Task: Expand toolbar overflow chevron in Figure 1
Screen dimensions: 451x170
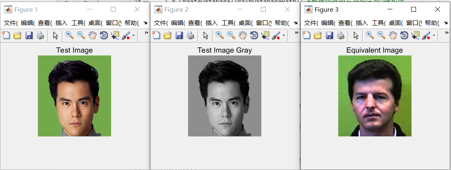Action: point(146,33)
